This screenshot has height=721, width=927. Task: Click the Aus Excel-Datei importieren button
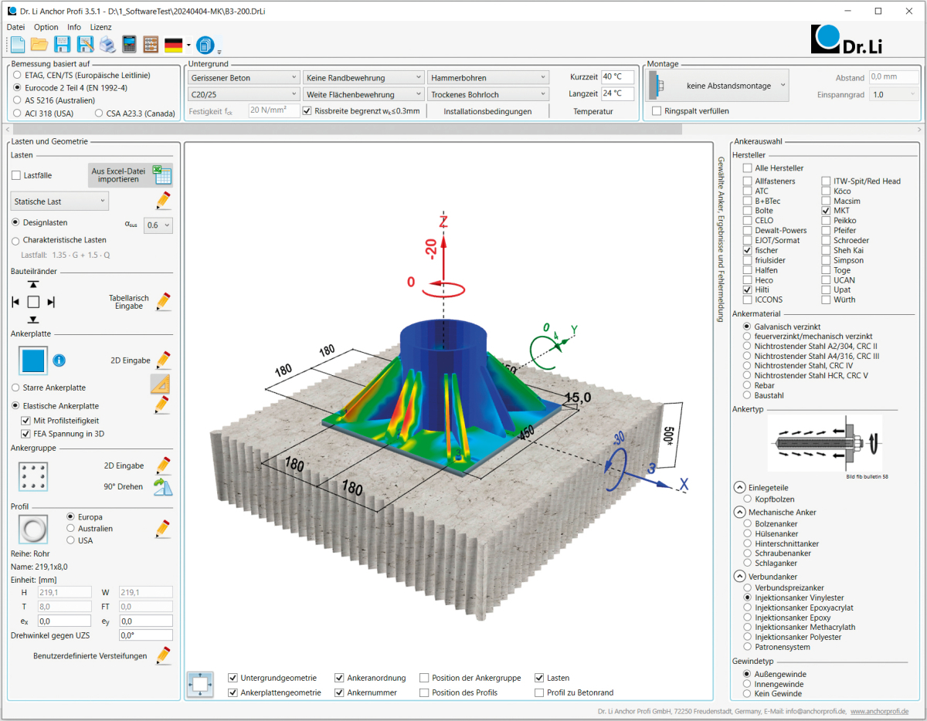click(x=130, y=174)
